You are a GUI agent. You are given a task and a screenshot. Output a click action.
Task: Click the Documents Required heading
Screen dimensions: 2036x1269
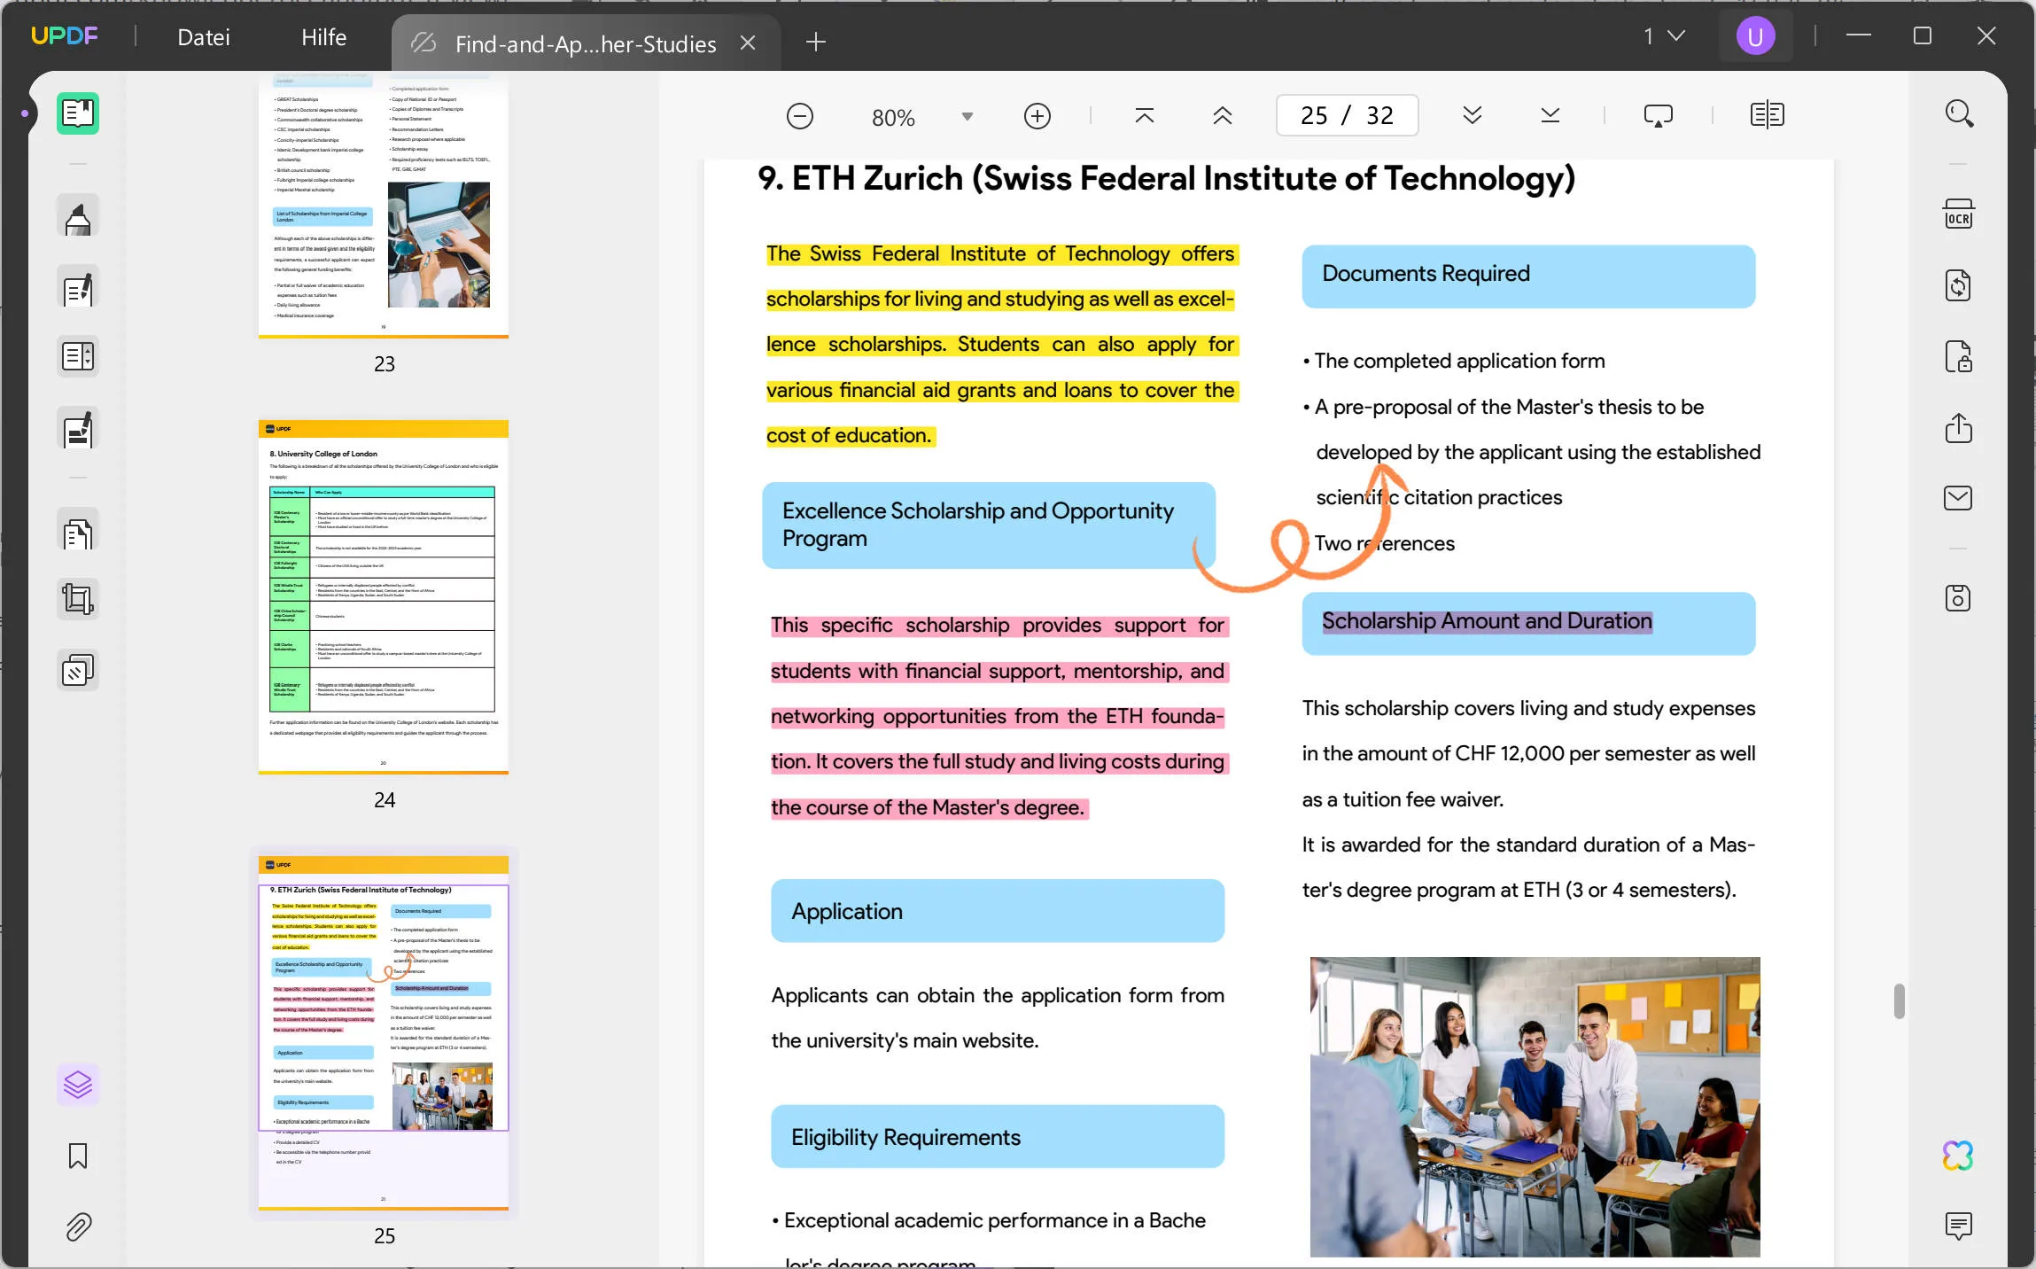1528,276
